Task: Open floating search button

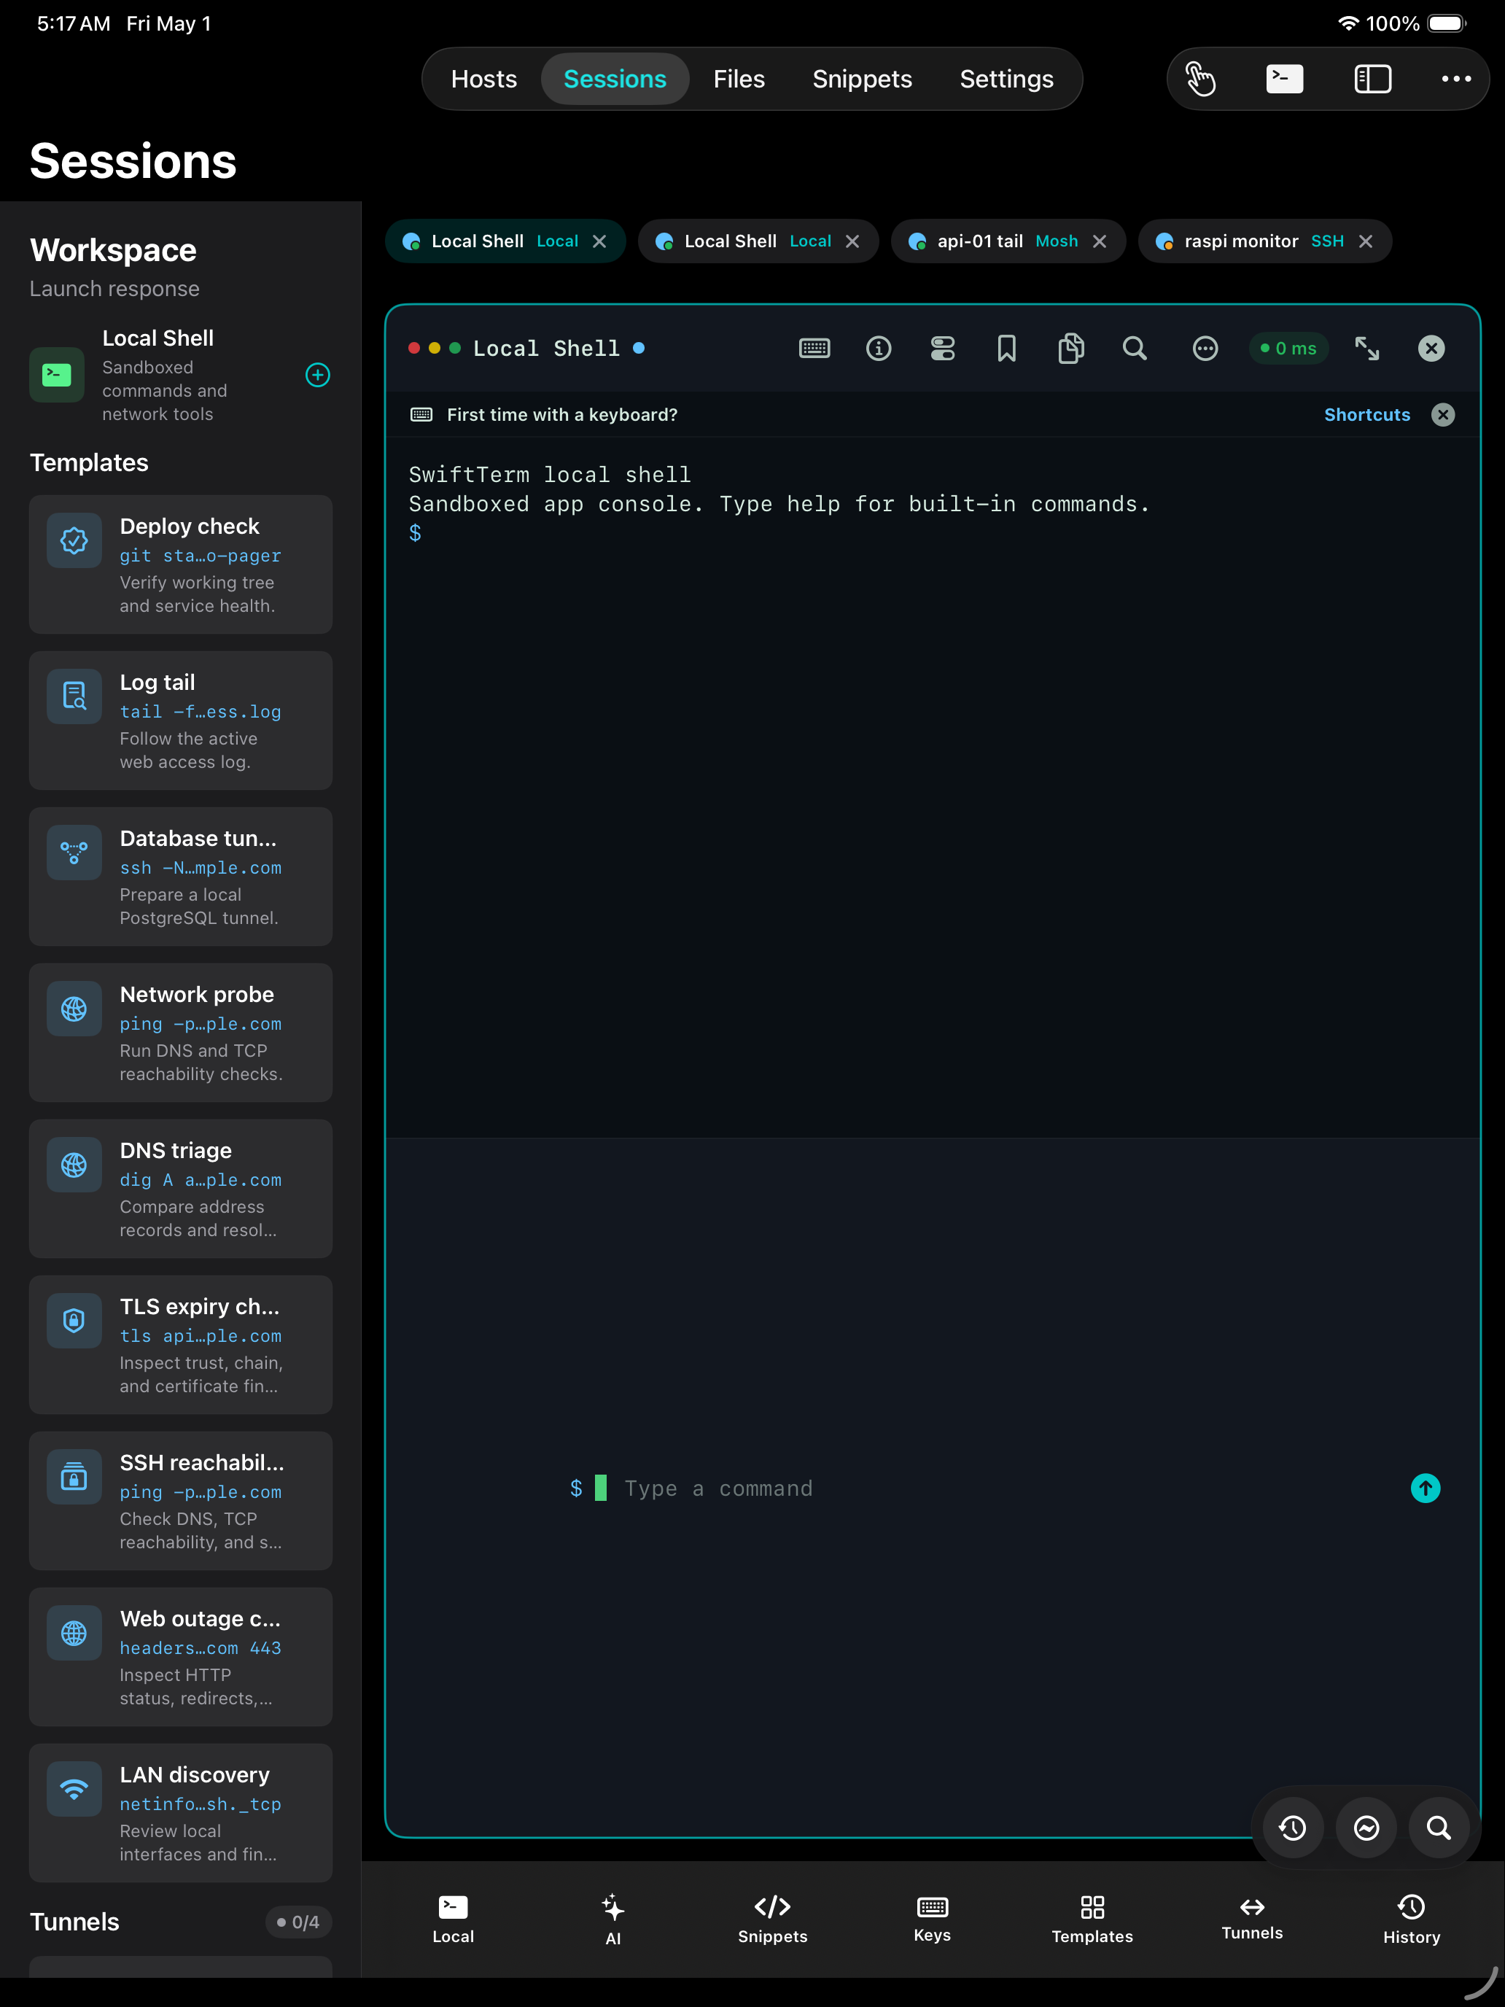Action: click(1439, 1828)
